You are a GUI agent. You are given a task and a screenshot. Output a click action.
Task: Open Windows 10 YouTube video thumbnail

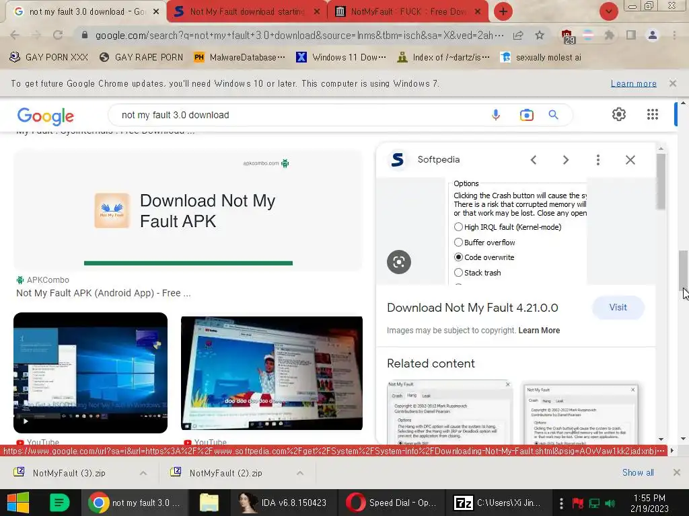pyautogui.click(x=91, y=373)
